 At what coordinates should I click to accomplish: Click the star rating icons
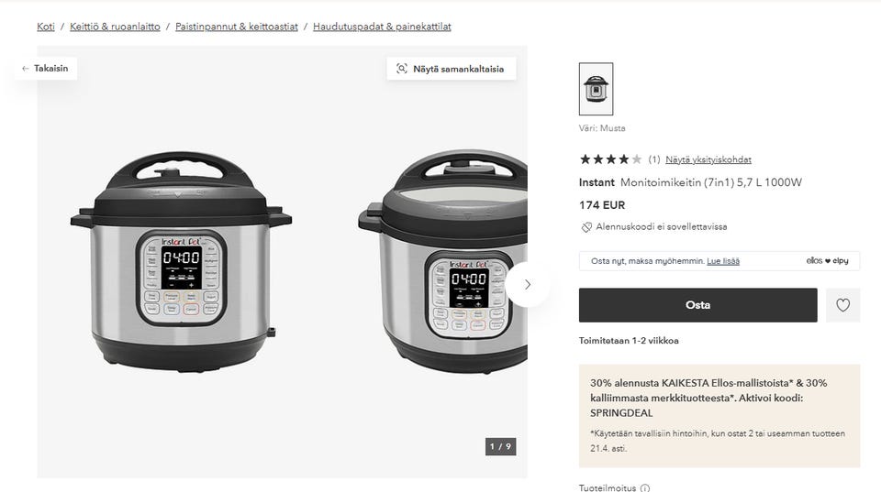pos(610,159)
